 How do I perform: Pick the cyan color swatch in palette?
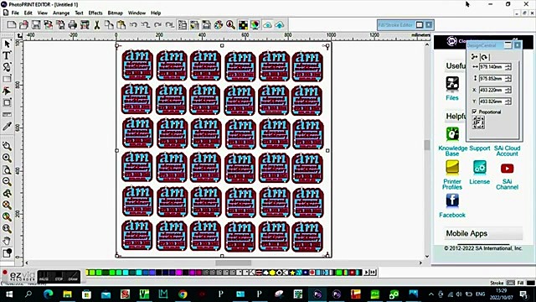pos(139,273)
